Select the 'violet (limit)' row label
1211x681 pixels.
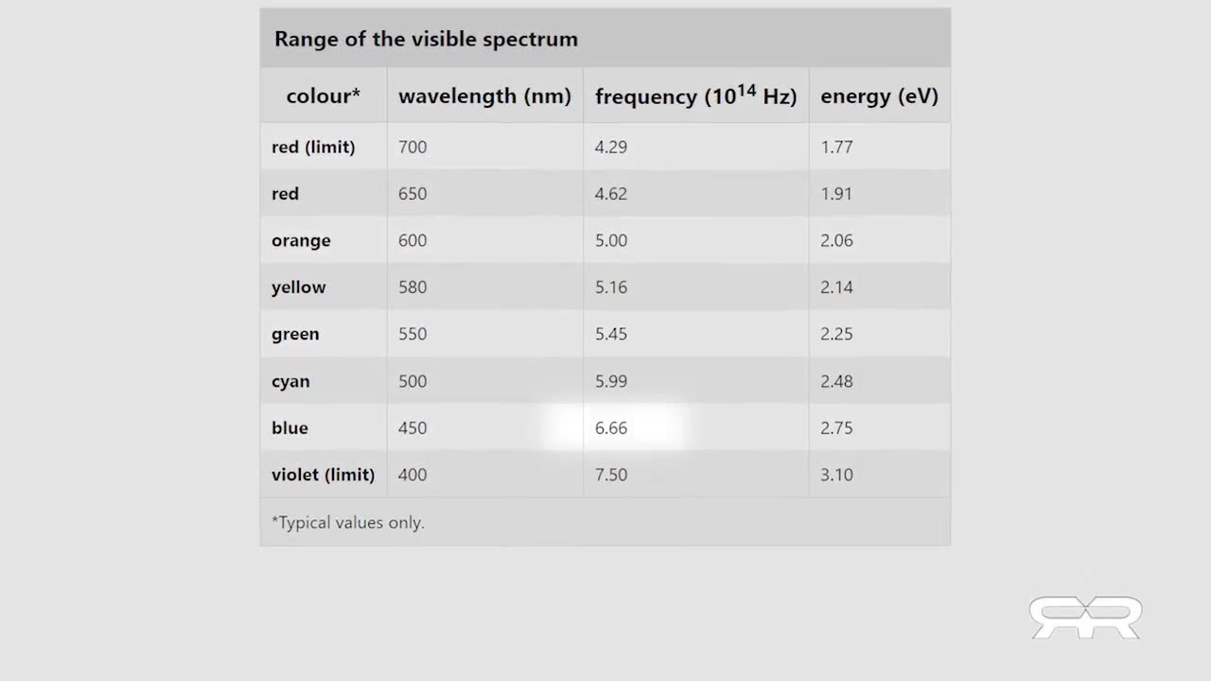(323, 475)
